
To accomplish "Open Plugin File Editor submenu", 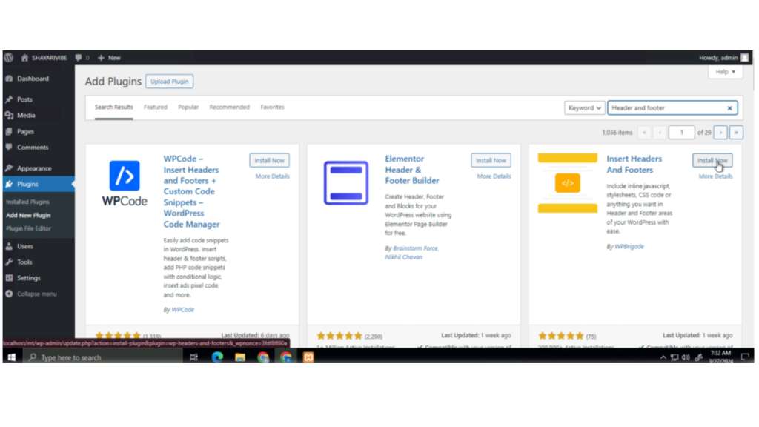I will point(29,228).
